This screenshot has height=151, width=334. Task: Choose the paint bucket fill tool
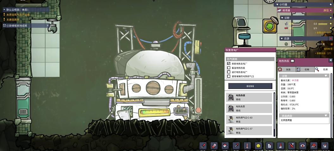(x=225, y=146)
